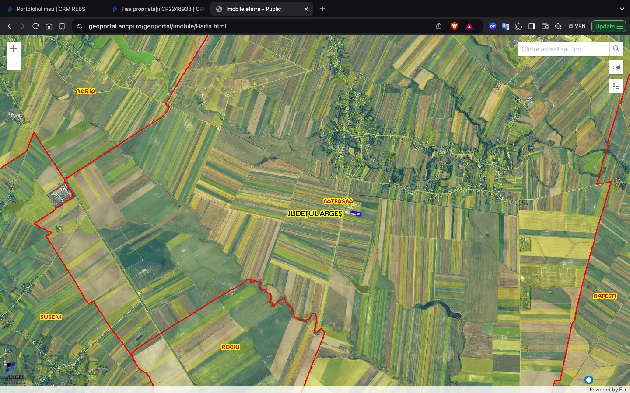Zoom in on the map
630x393 pixels.
(x=14, y=49)
